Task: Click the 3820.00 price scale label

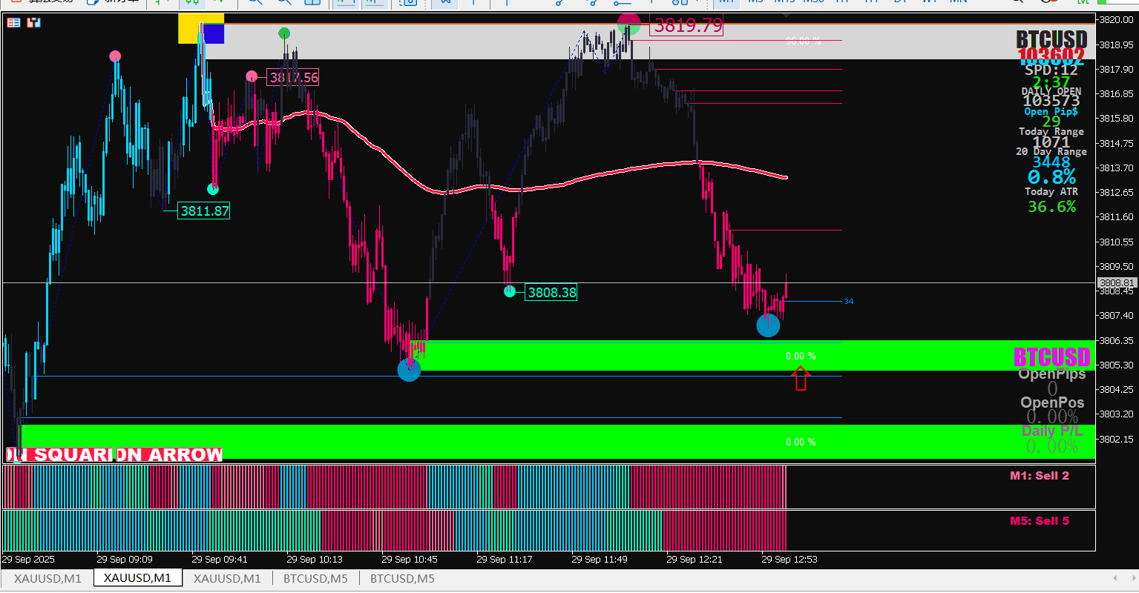Action: 1117,20
